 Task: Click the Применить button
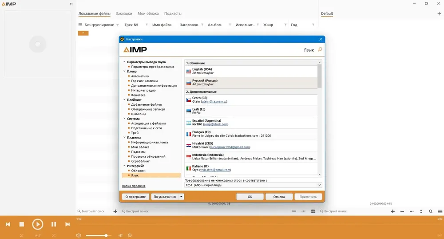click(308, 197)
